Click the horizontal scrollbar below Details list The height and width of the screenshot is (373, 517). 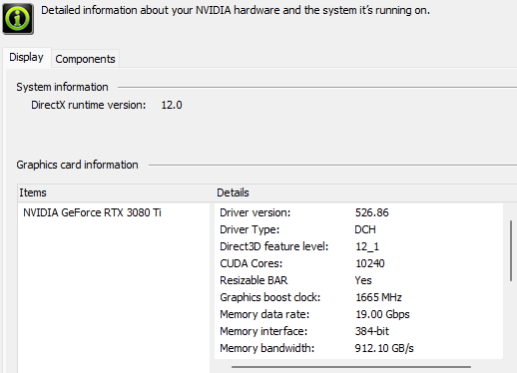[x=351, y=367]
